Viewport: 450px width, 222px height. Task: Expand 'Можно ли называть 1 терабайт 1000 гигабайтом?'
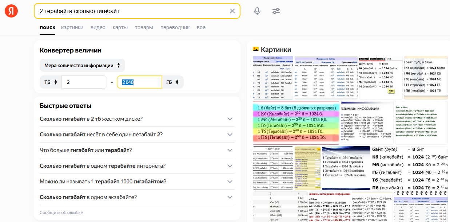(230, 182)
